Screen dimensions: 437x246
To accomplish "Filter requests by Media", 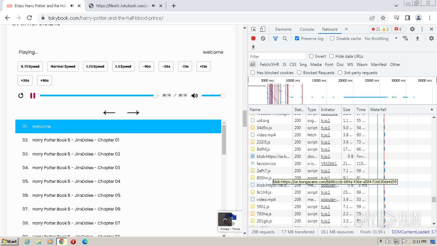I will coord(316,65).
